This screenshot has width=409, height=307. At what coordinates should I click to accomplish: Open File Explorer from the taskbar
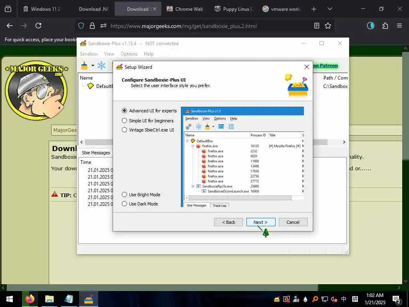pyautogui.click(x=49, y=299)
